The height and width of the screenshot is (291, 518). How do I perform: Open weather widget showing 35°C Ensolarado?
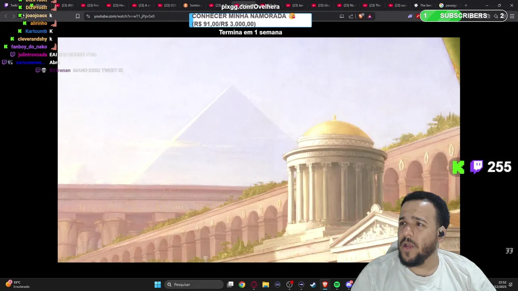(x=17, y=284)
